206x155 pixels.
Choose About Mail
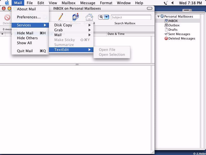click(30, 9)
